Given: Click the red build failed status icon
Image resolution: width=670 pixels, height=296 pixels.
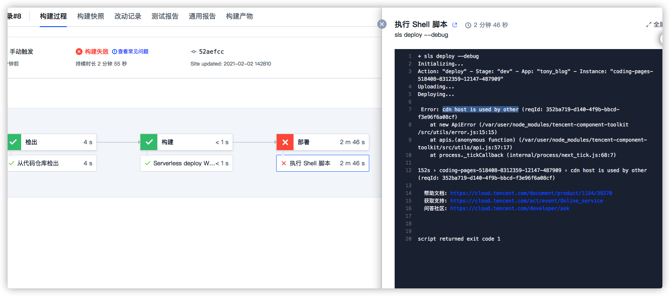Looking at the screenshot, I should pos(79,52).
